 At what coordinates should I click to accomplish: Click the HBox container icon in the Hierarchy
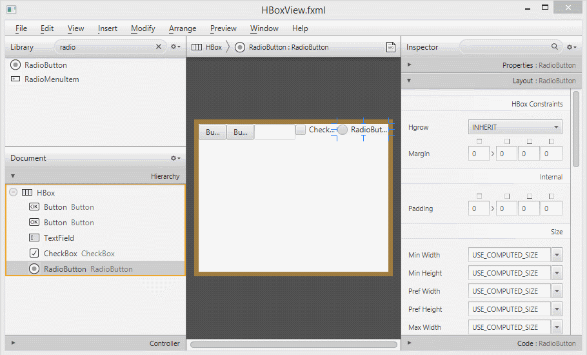(27, 192)
